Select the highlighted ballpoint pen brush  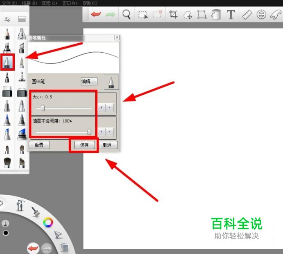[7, 62]
